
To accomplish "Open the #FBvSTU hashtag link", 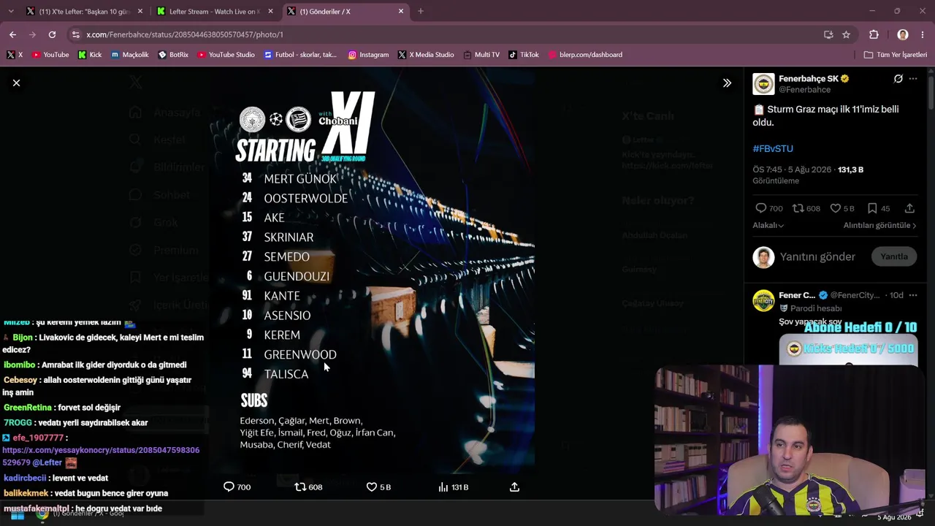I will (773, 148).
